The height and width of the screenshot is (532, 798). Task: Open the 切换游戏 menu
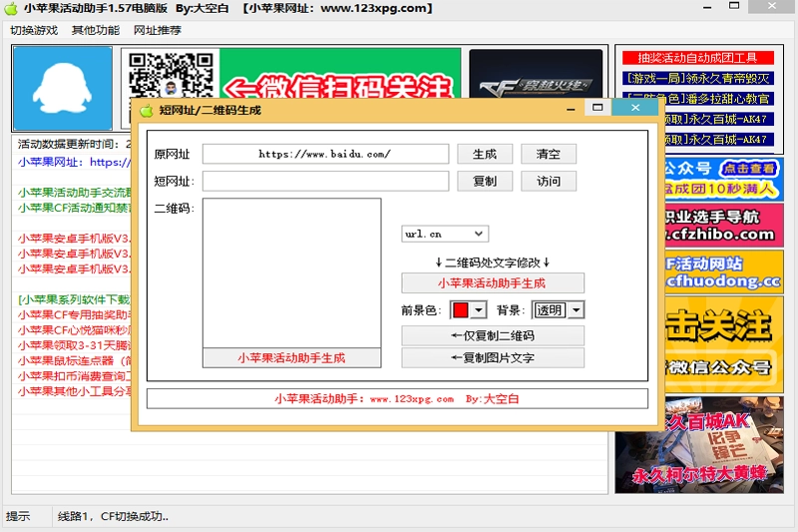point(34,30)
